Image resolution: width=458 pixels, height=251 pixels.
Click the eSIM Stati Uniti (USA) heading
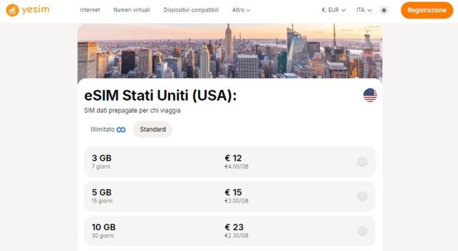click(160, 95)
